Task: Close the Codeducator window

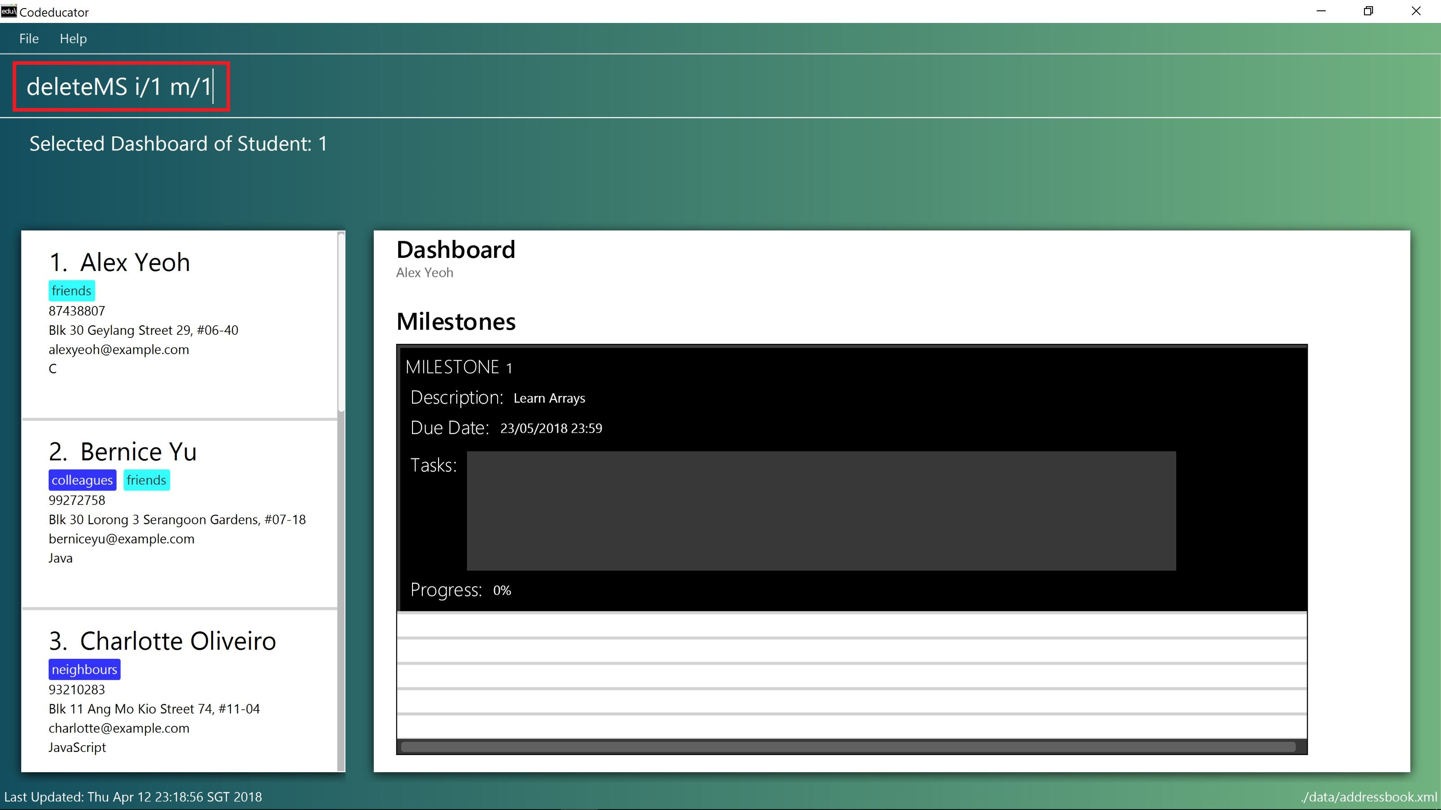Action: pos(1416,11)
